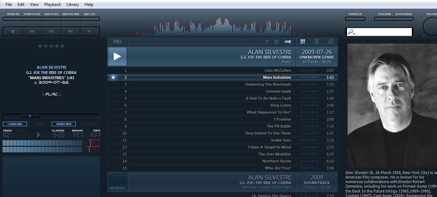Focus the search input field
437x197 pixels.
[384, 32]
